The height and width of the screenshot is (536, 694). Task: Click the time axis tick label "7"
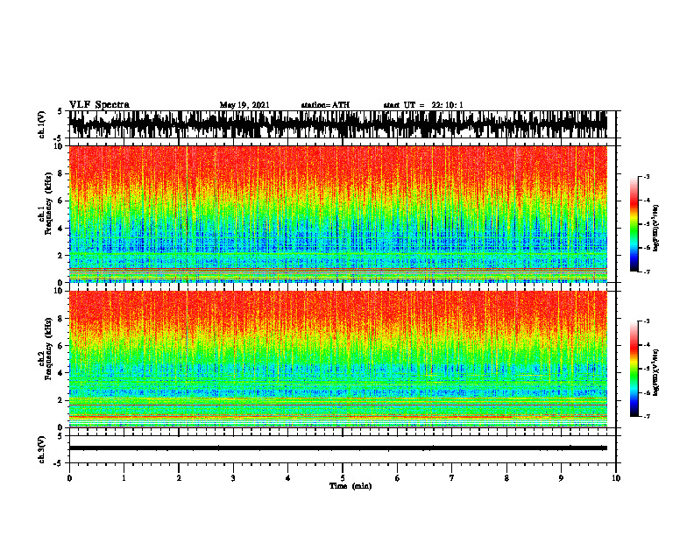[x=452, y=478]
